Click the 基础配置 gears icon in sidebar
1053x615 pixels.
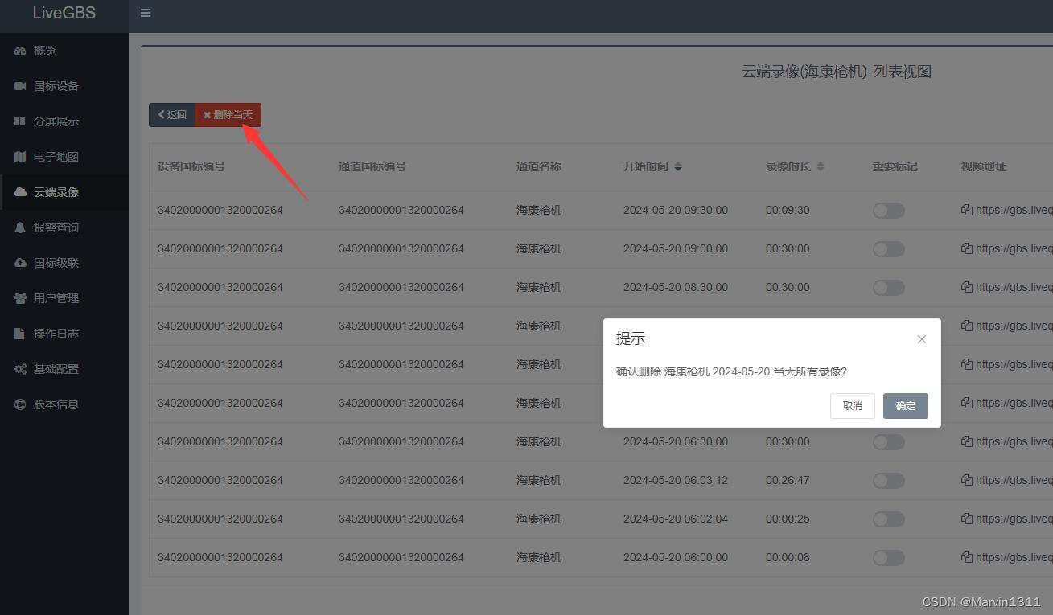(x=20, y=369)
